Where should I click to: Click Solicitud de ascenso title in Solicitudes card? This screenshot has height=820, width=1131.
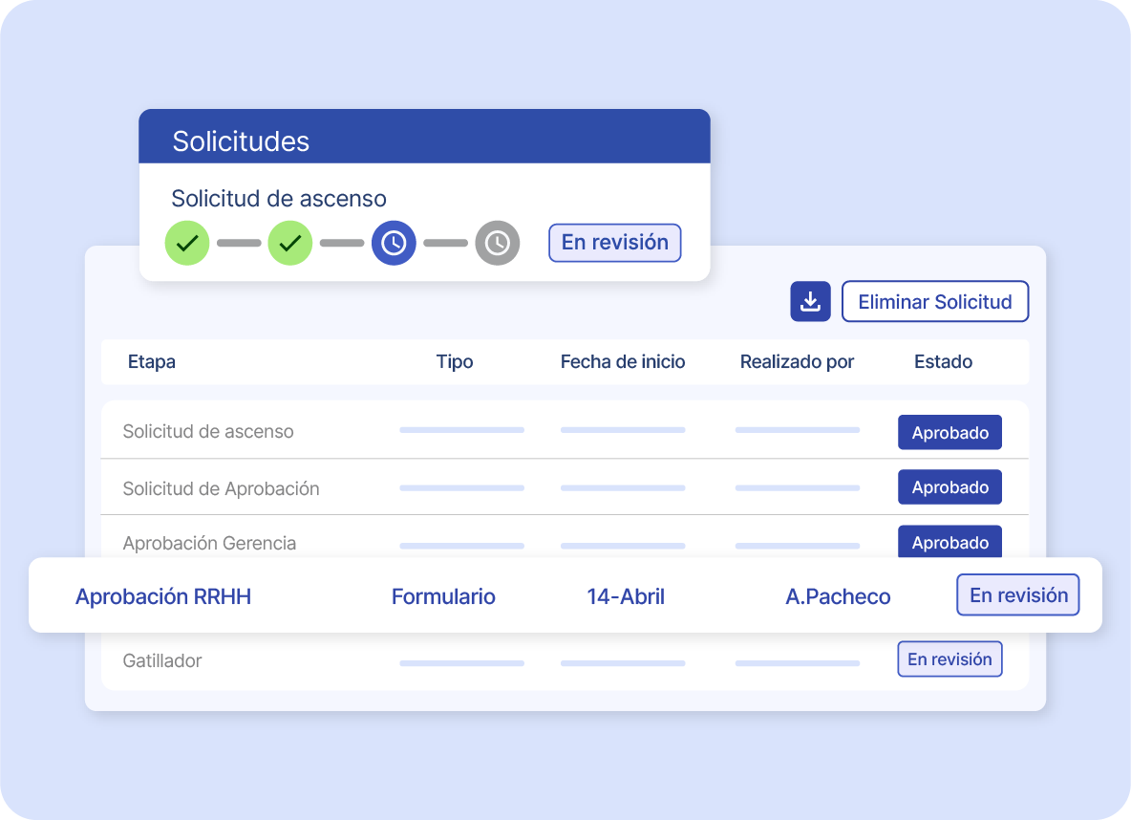[x=278, y=199]
